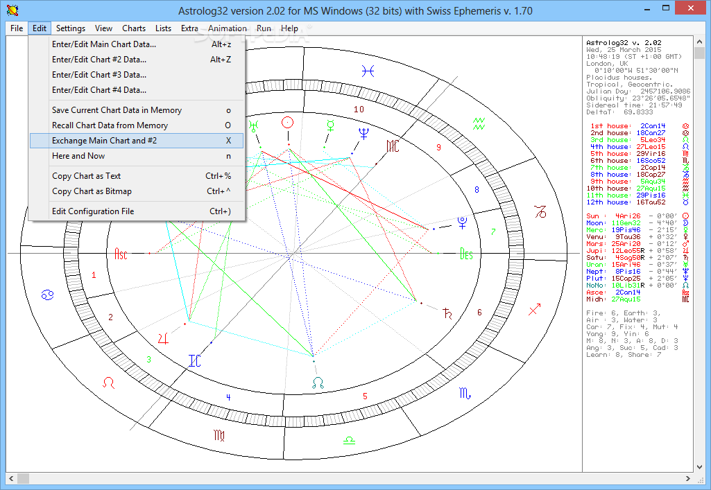Click the red Sun symbol in chart
Viewport: 711px width, 490px height.
[287, 122]
